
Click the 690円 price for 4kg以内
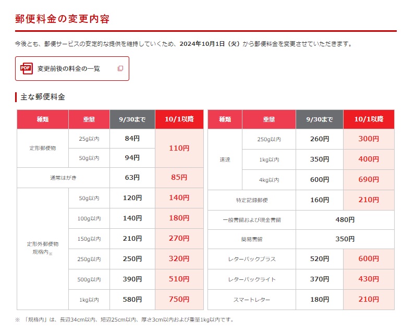click(368, 180)
